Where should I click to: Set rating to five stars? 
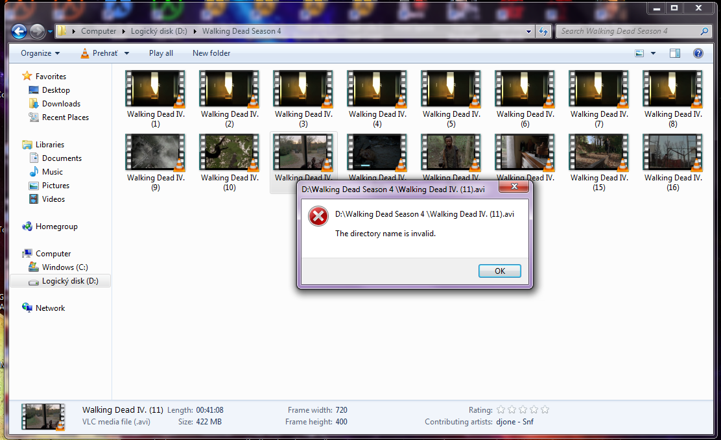(545, 409)
